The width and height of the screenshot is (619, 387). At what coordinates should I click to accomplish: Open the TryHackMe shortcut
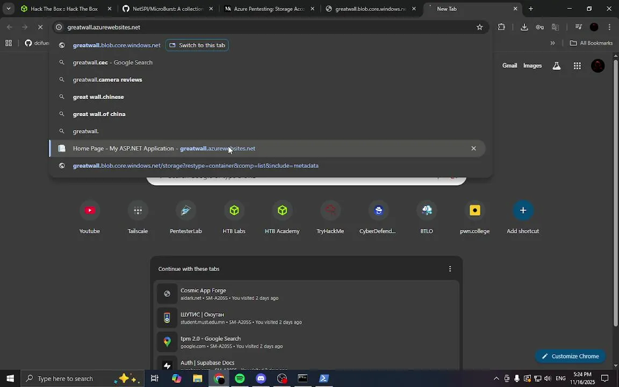click(330, 217)
